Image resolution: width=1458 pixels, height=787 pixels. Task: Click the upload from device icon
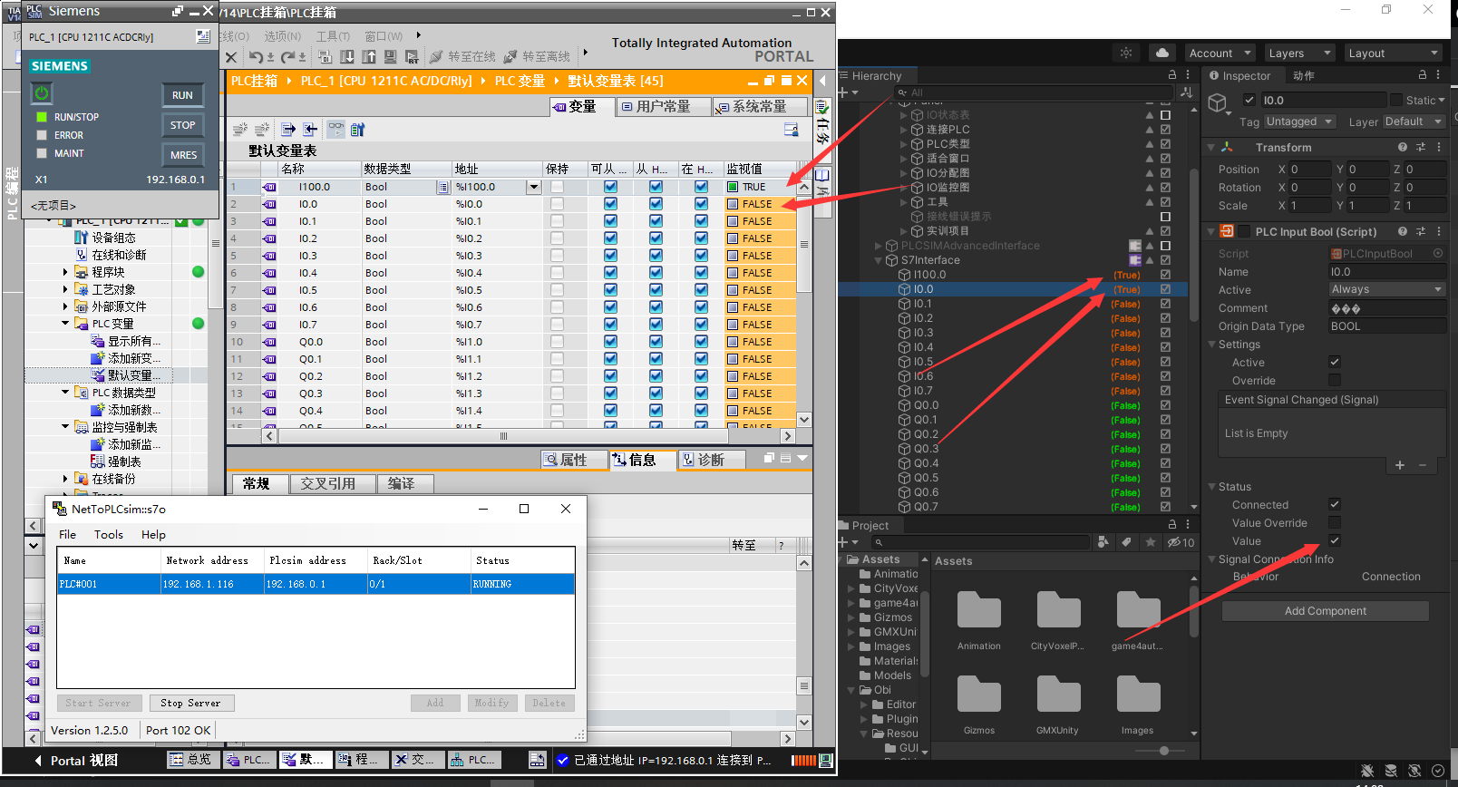click(x=369, y=57)
